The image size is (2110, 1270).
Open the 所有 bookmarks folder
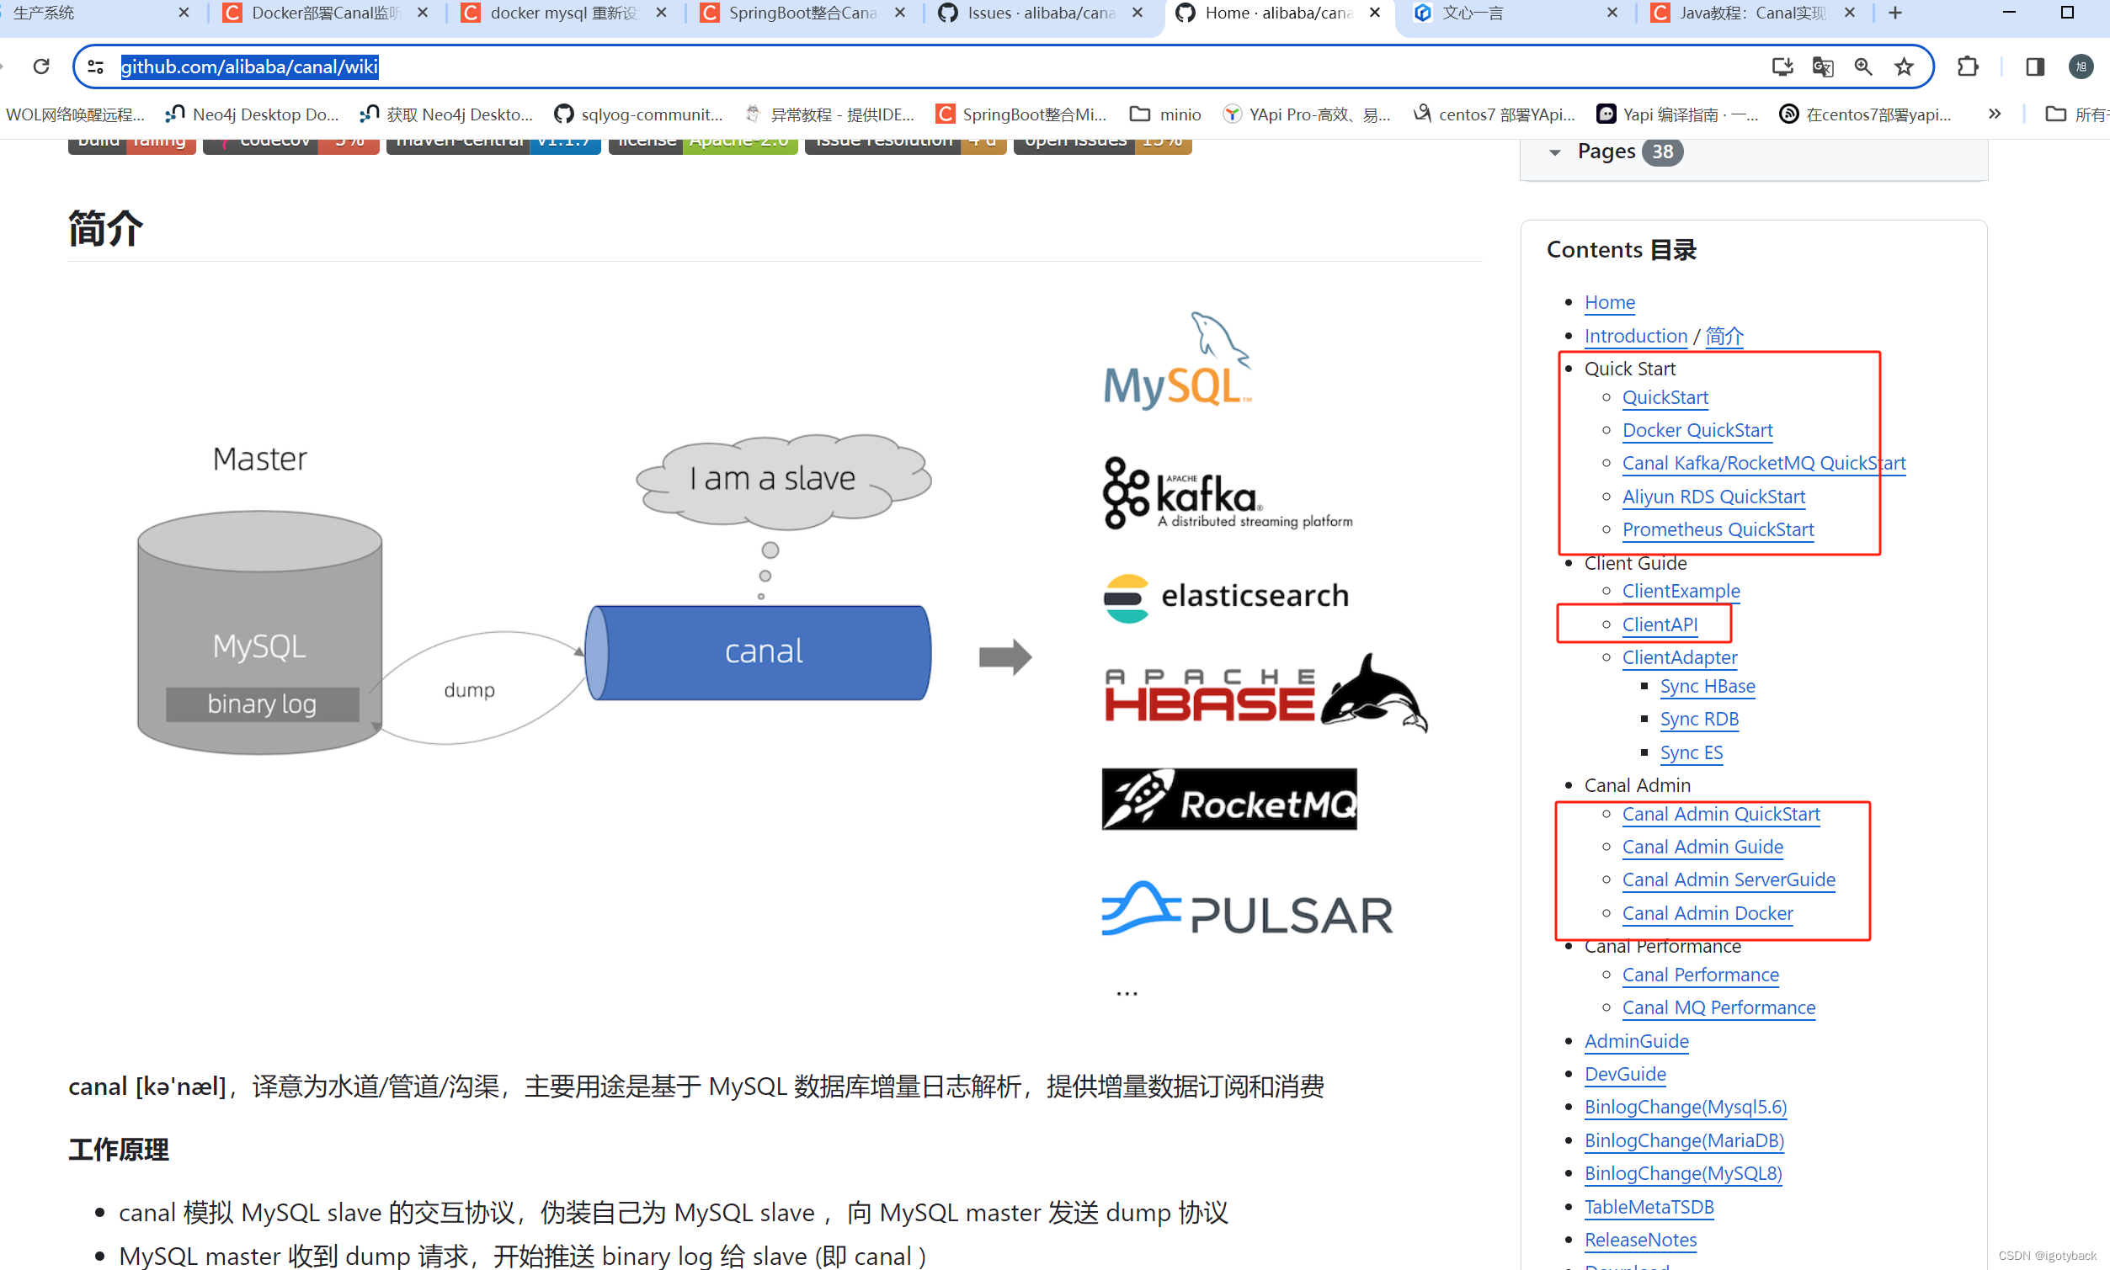coord(2076,114)
